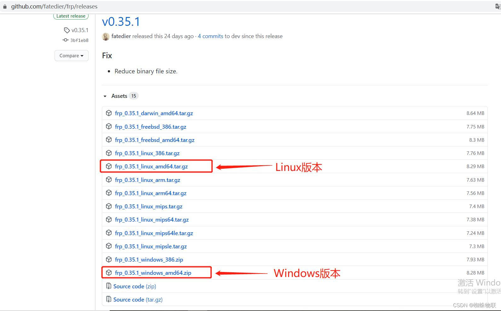501x311 pixels.
Task: Click the 'Reduce binary file size.' text
Action: pos(146,71)
